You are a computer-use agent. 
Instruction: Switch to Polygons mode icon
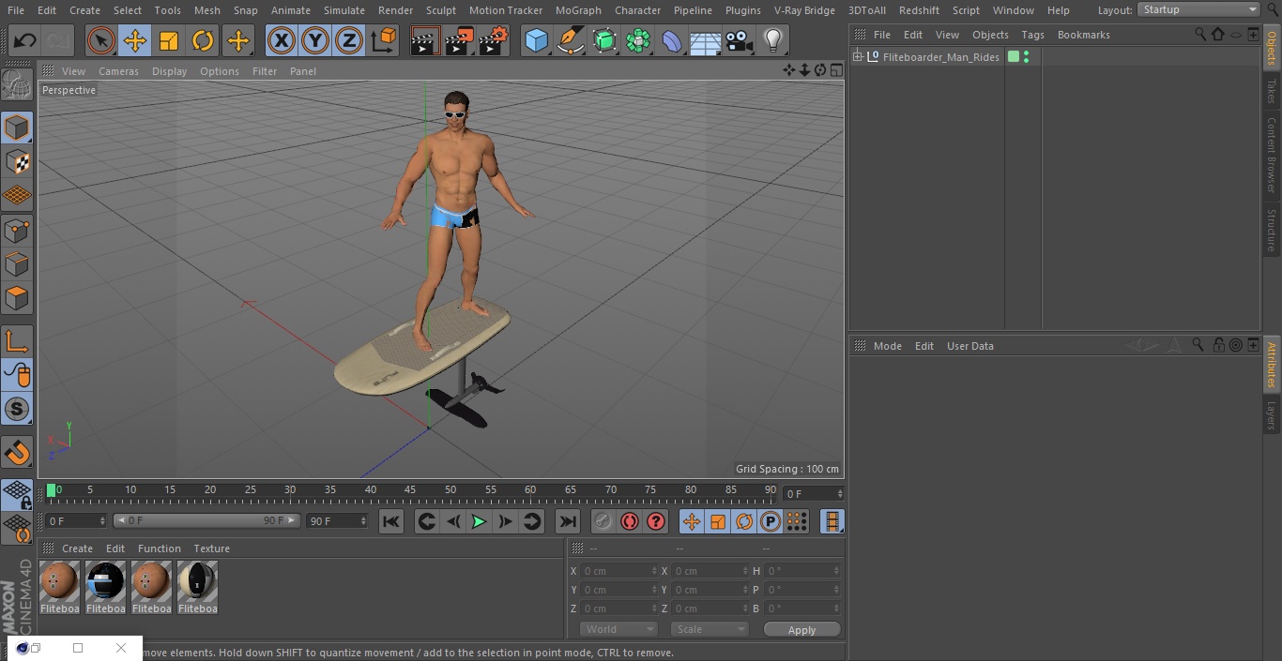point(17,298)
